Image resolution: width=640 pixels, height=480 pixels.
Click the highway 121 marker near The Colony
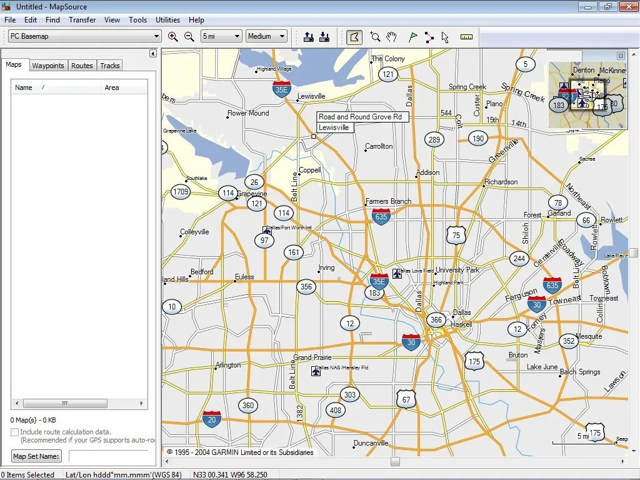tap(387, 74)
